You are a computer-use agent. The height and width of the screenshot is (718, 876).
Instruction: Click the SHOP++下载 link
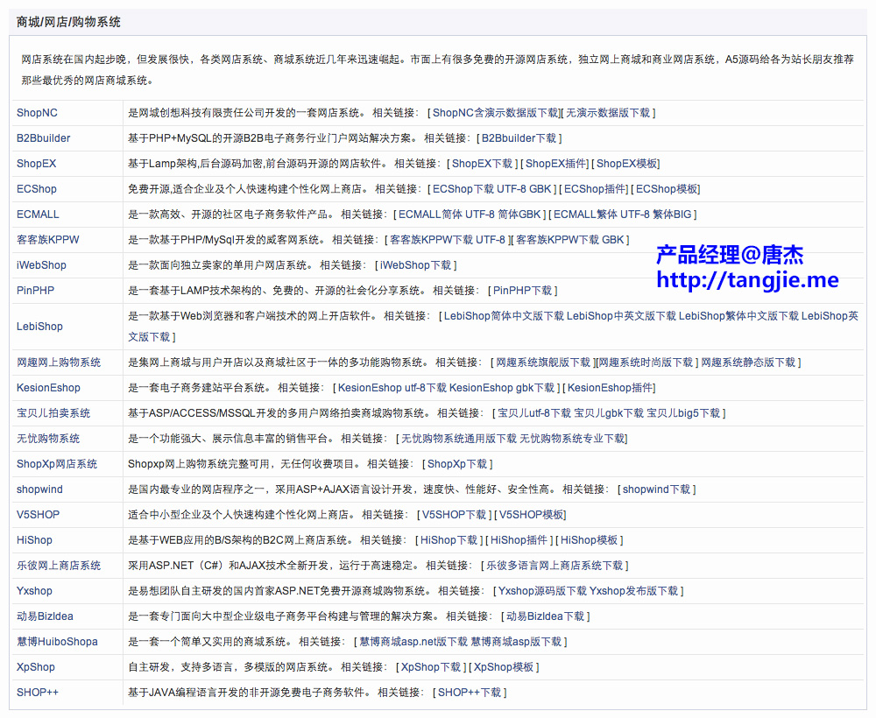[470, 693]
